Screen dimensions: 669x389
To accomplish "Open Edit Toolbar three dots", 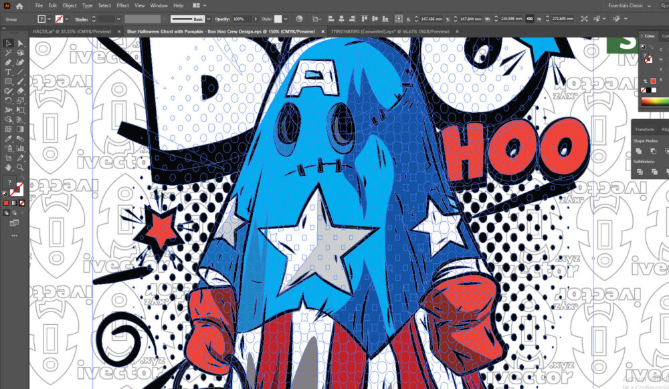I will [14, 236].
